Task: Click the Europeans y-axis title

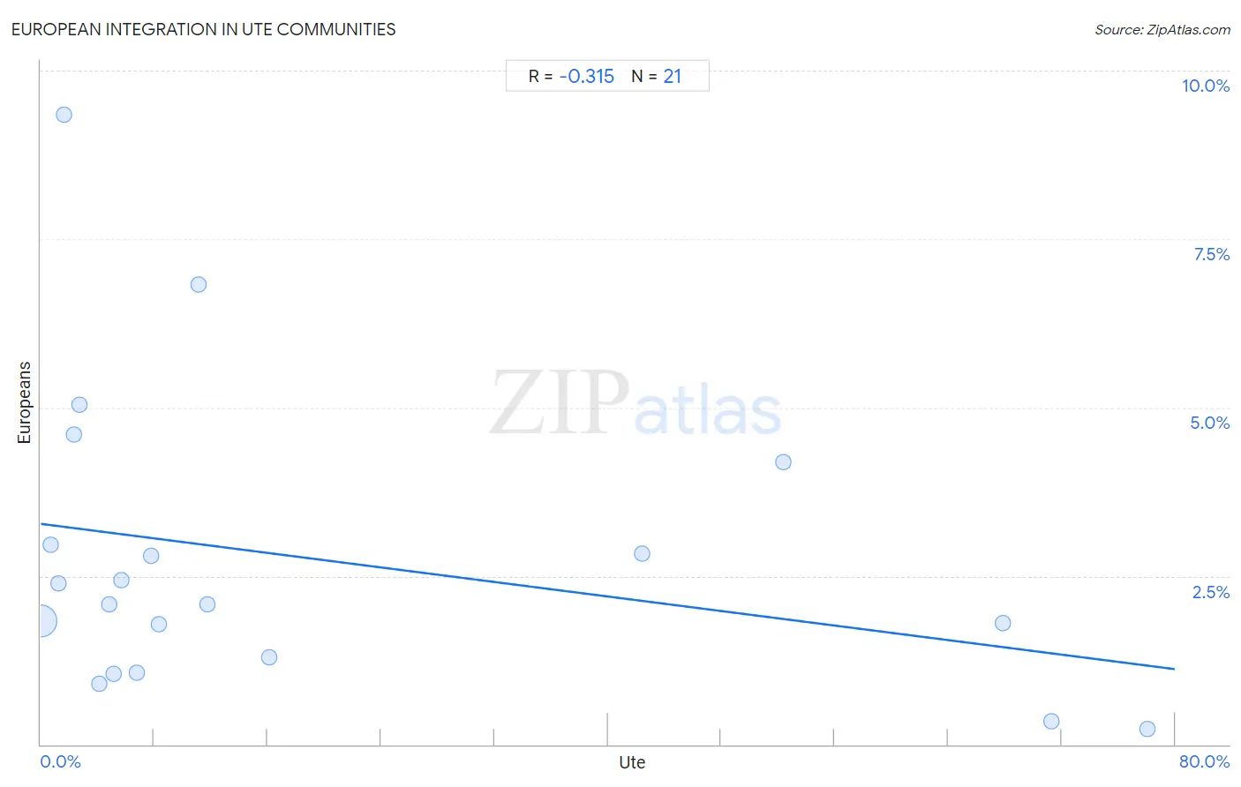Action: coord(24,402)
